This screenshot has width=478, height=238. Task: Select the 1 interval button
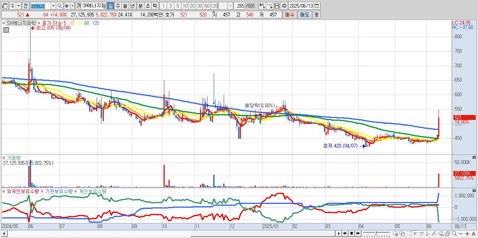[x=163, y=6]
